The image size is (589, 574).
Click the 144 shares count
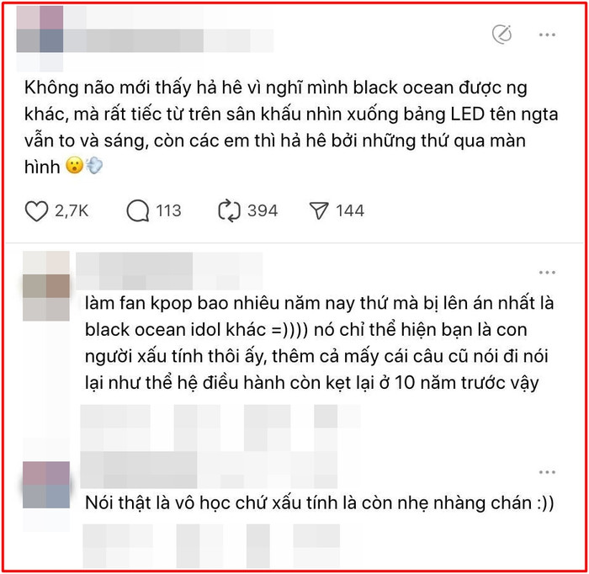click(x=350, y=210)
